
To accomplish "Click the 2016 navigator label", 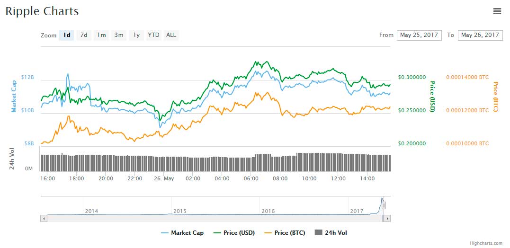I will pyautogui.click(x=268, y=211).
